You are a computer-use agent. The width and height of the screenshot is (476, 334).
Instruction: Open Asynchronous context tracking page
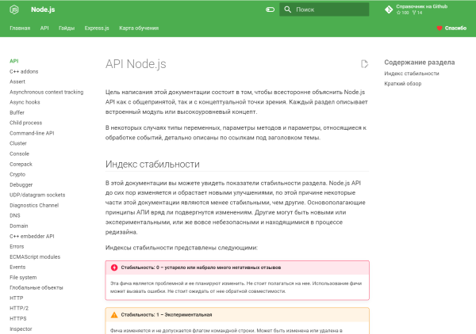[47, 92]
